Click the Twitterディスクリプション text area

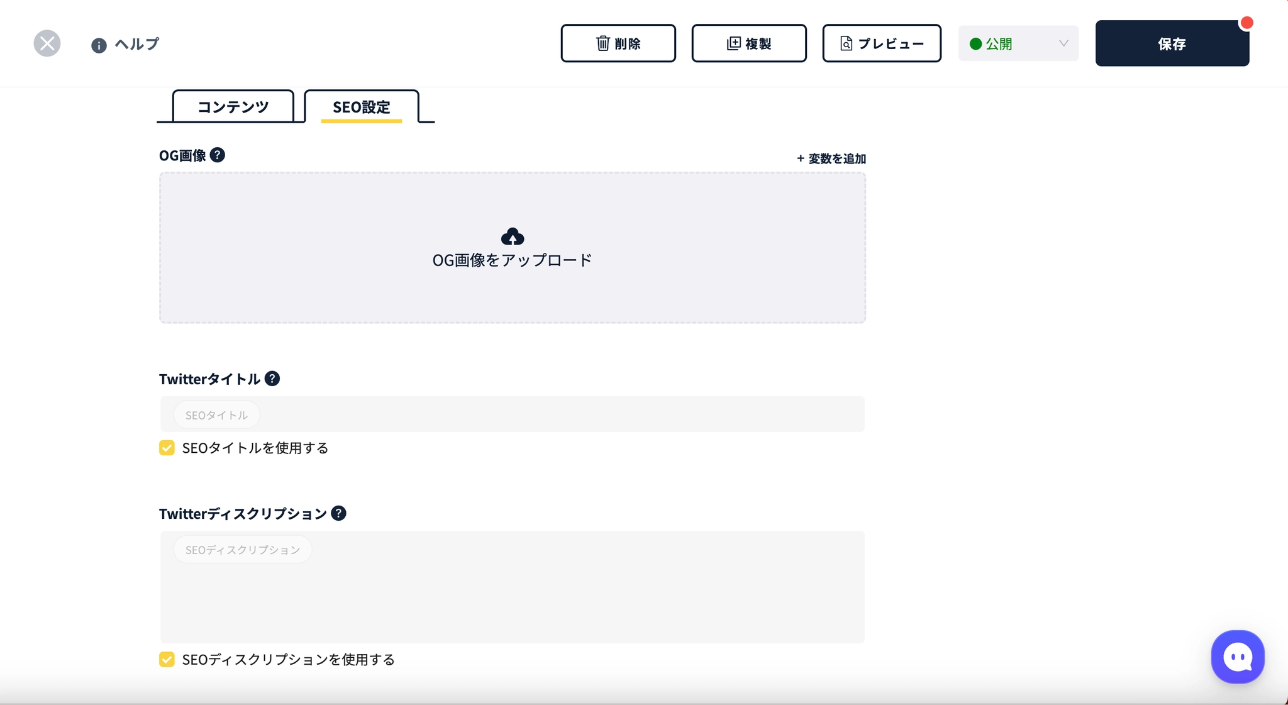[513, 587]
